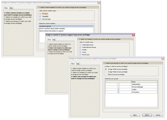Close the back access privileges window
Viewport: 167px width, 120px height.
[99, 2]
